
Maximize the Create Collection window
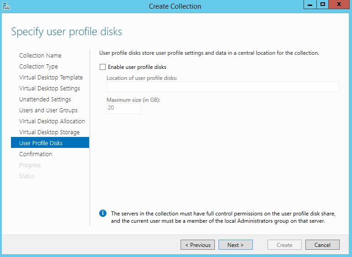click(x=323, y=5)
